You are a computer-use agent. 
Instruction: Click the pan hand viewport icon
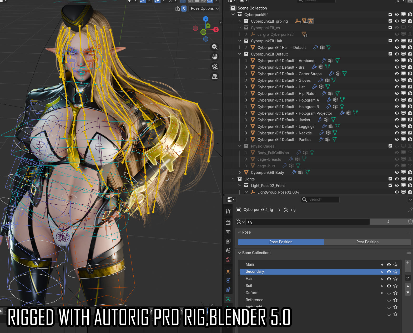(x=215, y=57)
